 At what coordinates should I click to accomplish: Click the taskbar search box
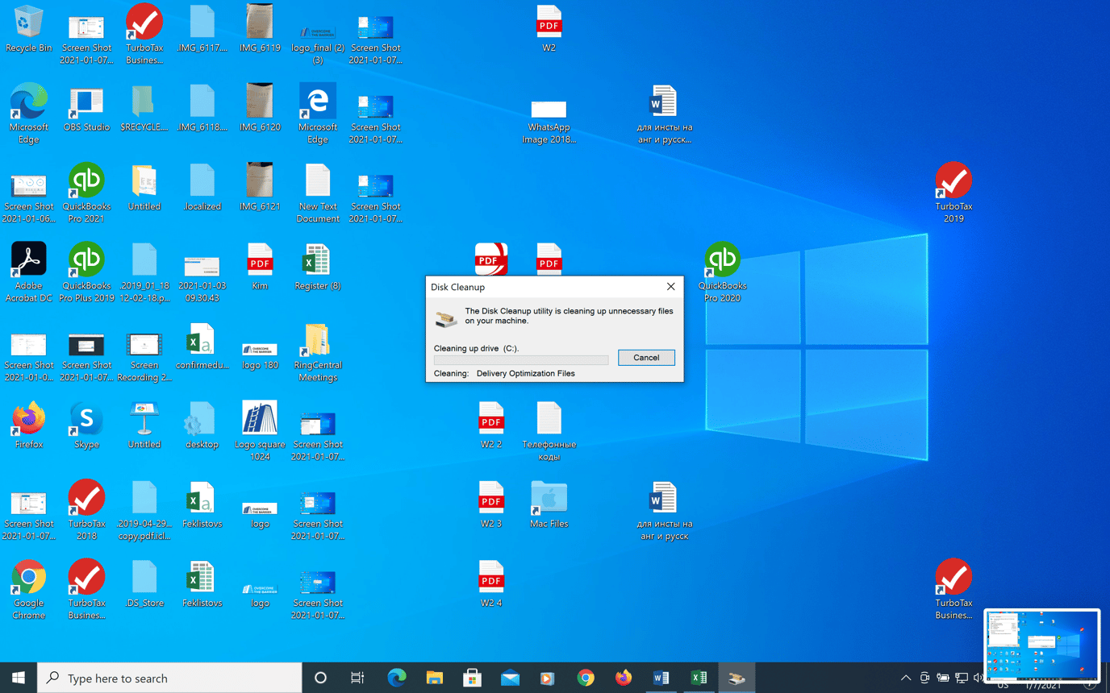(x=169, y=678)
